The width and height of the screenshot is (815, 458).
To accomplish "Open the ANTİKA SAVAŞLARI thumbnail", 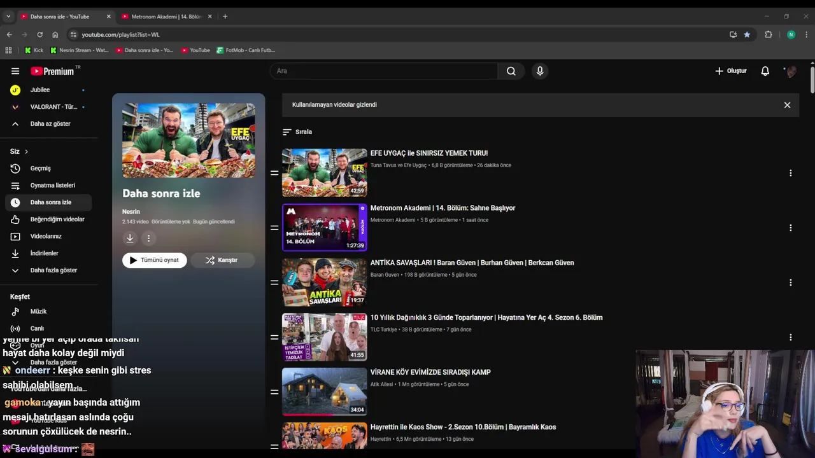I will 325,282.
